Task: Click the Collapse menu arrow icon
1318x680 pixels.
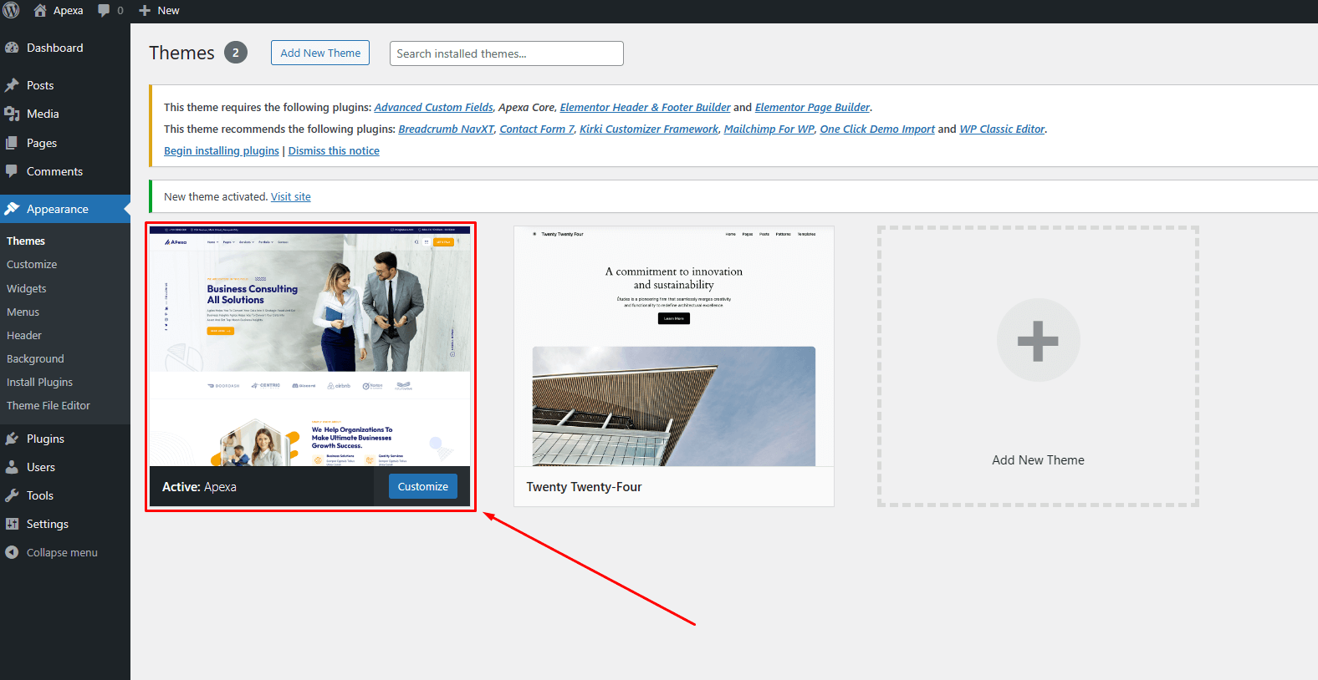Action: point(12,552)
